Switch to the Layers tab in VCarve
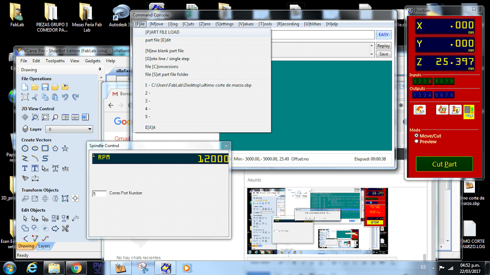The image size is (490, 275). pyautogui.click(x=45, y=246)
